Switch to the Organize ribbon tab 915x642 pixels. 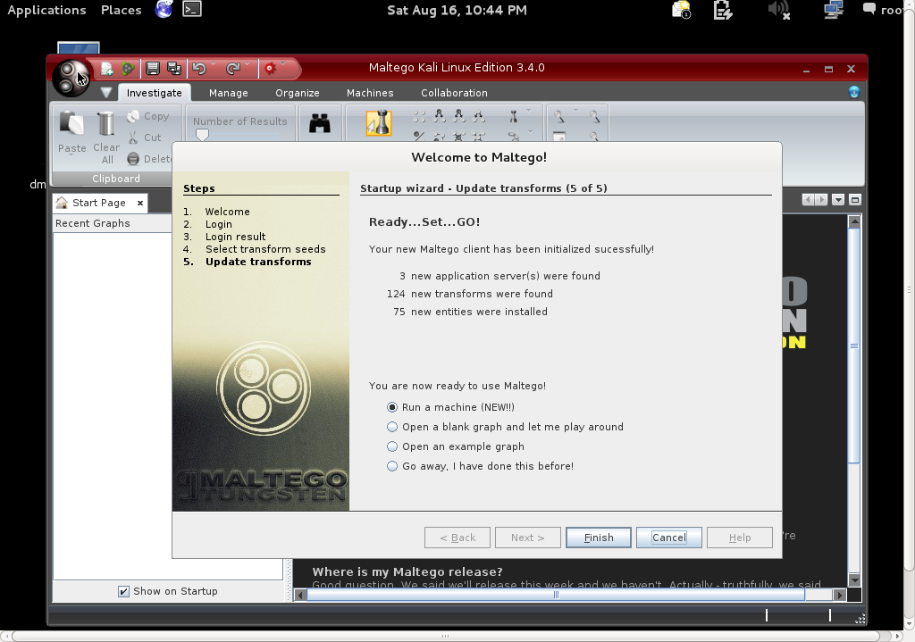[297, 93]
